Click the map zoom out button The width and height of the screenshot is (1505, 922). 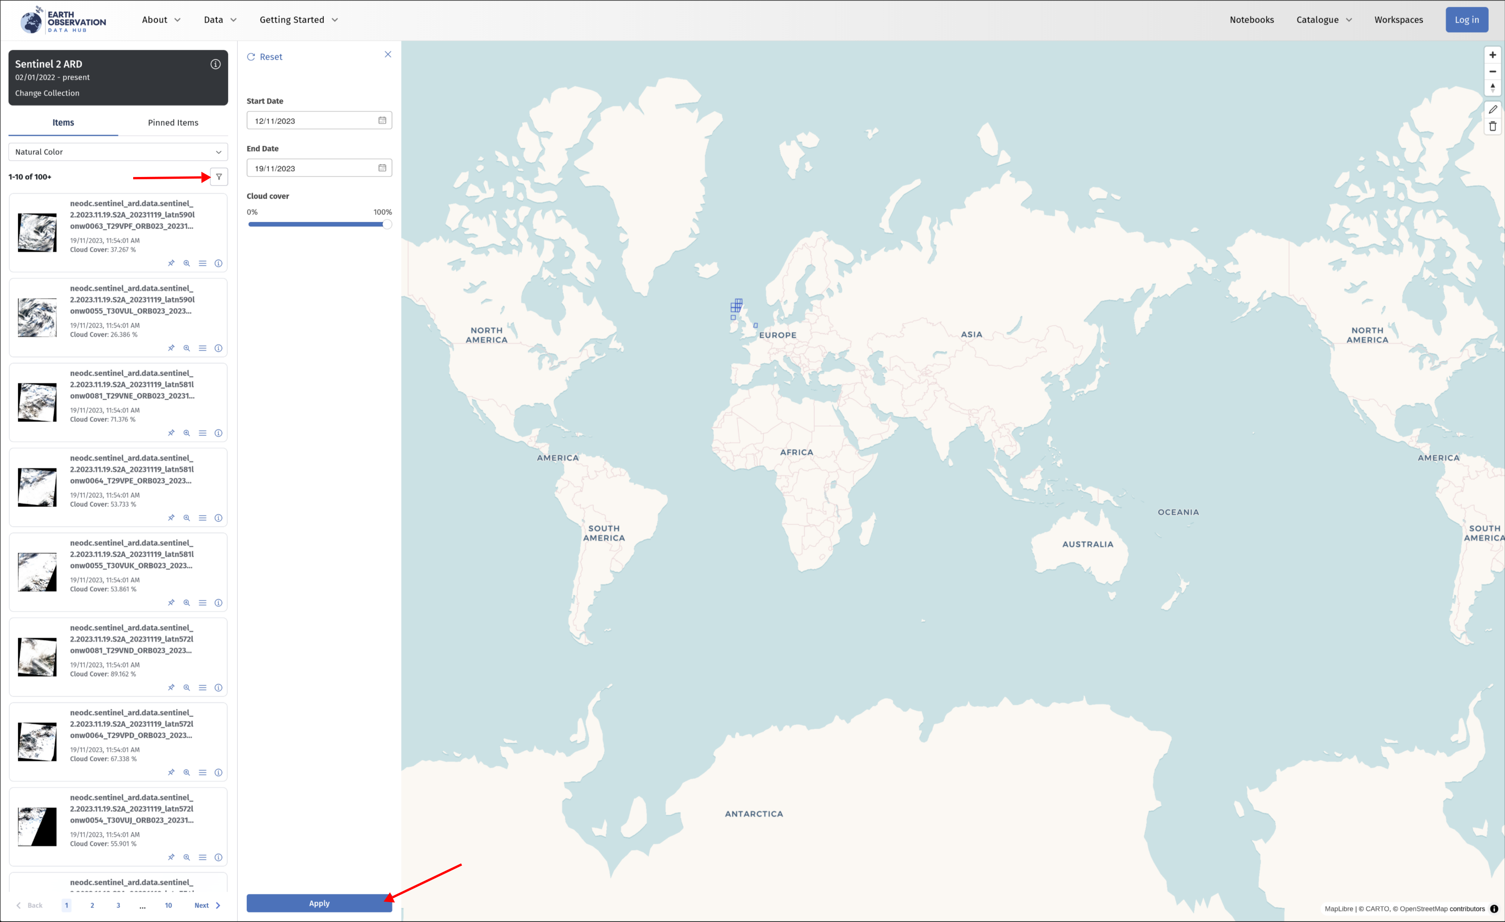point(1492,72)
